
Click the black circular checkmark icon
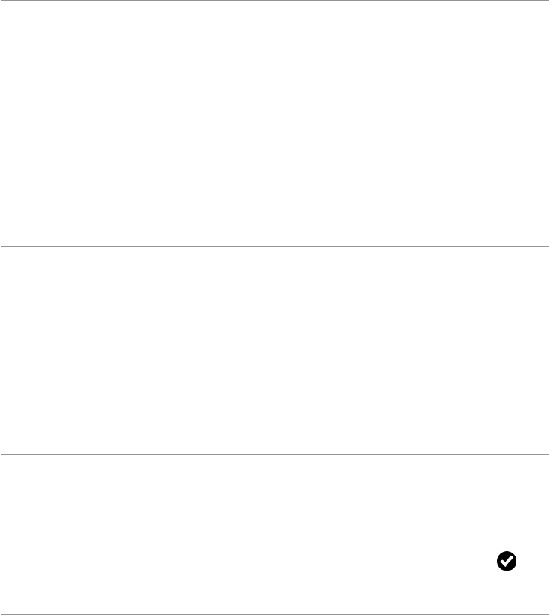[506, 561]
